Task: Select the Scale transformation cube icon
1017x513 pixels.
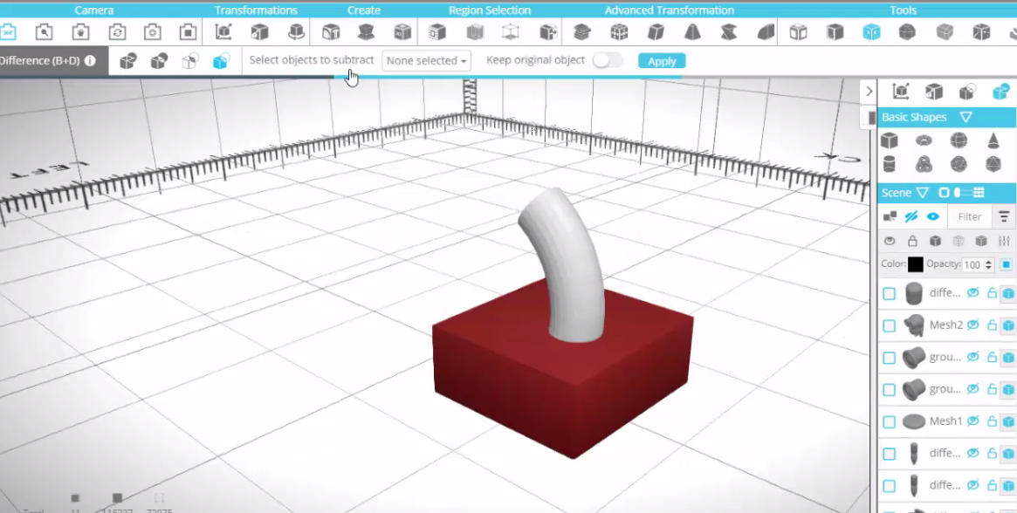Action: click(x=259, y=31)
